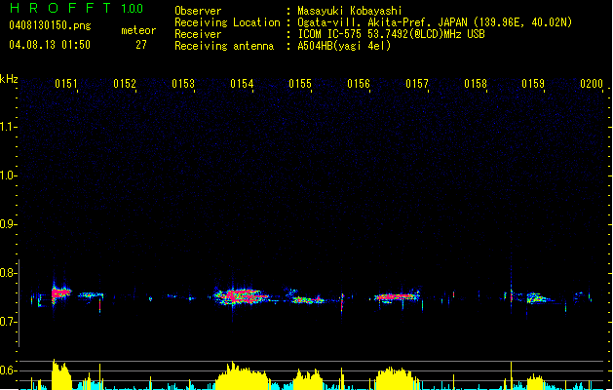Click the 0152 time axis marker
Viewport: 613px width, 390px height.
(x=125, y=84)
